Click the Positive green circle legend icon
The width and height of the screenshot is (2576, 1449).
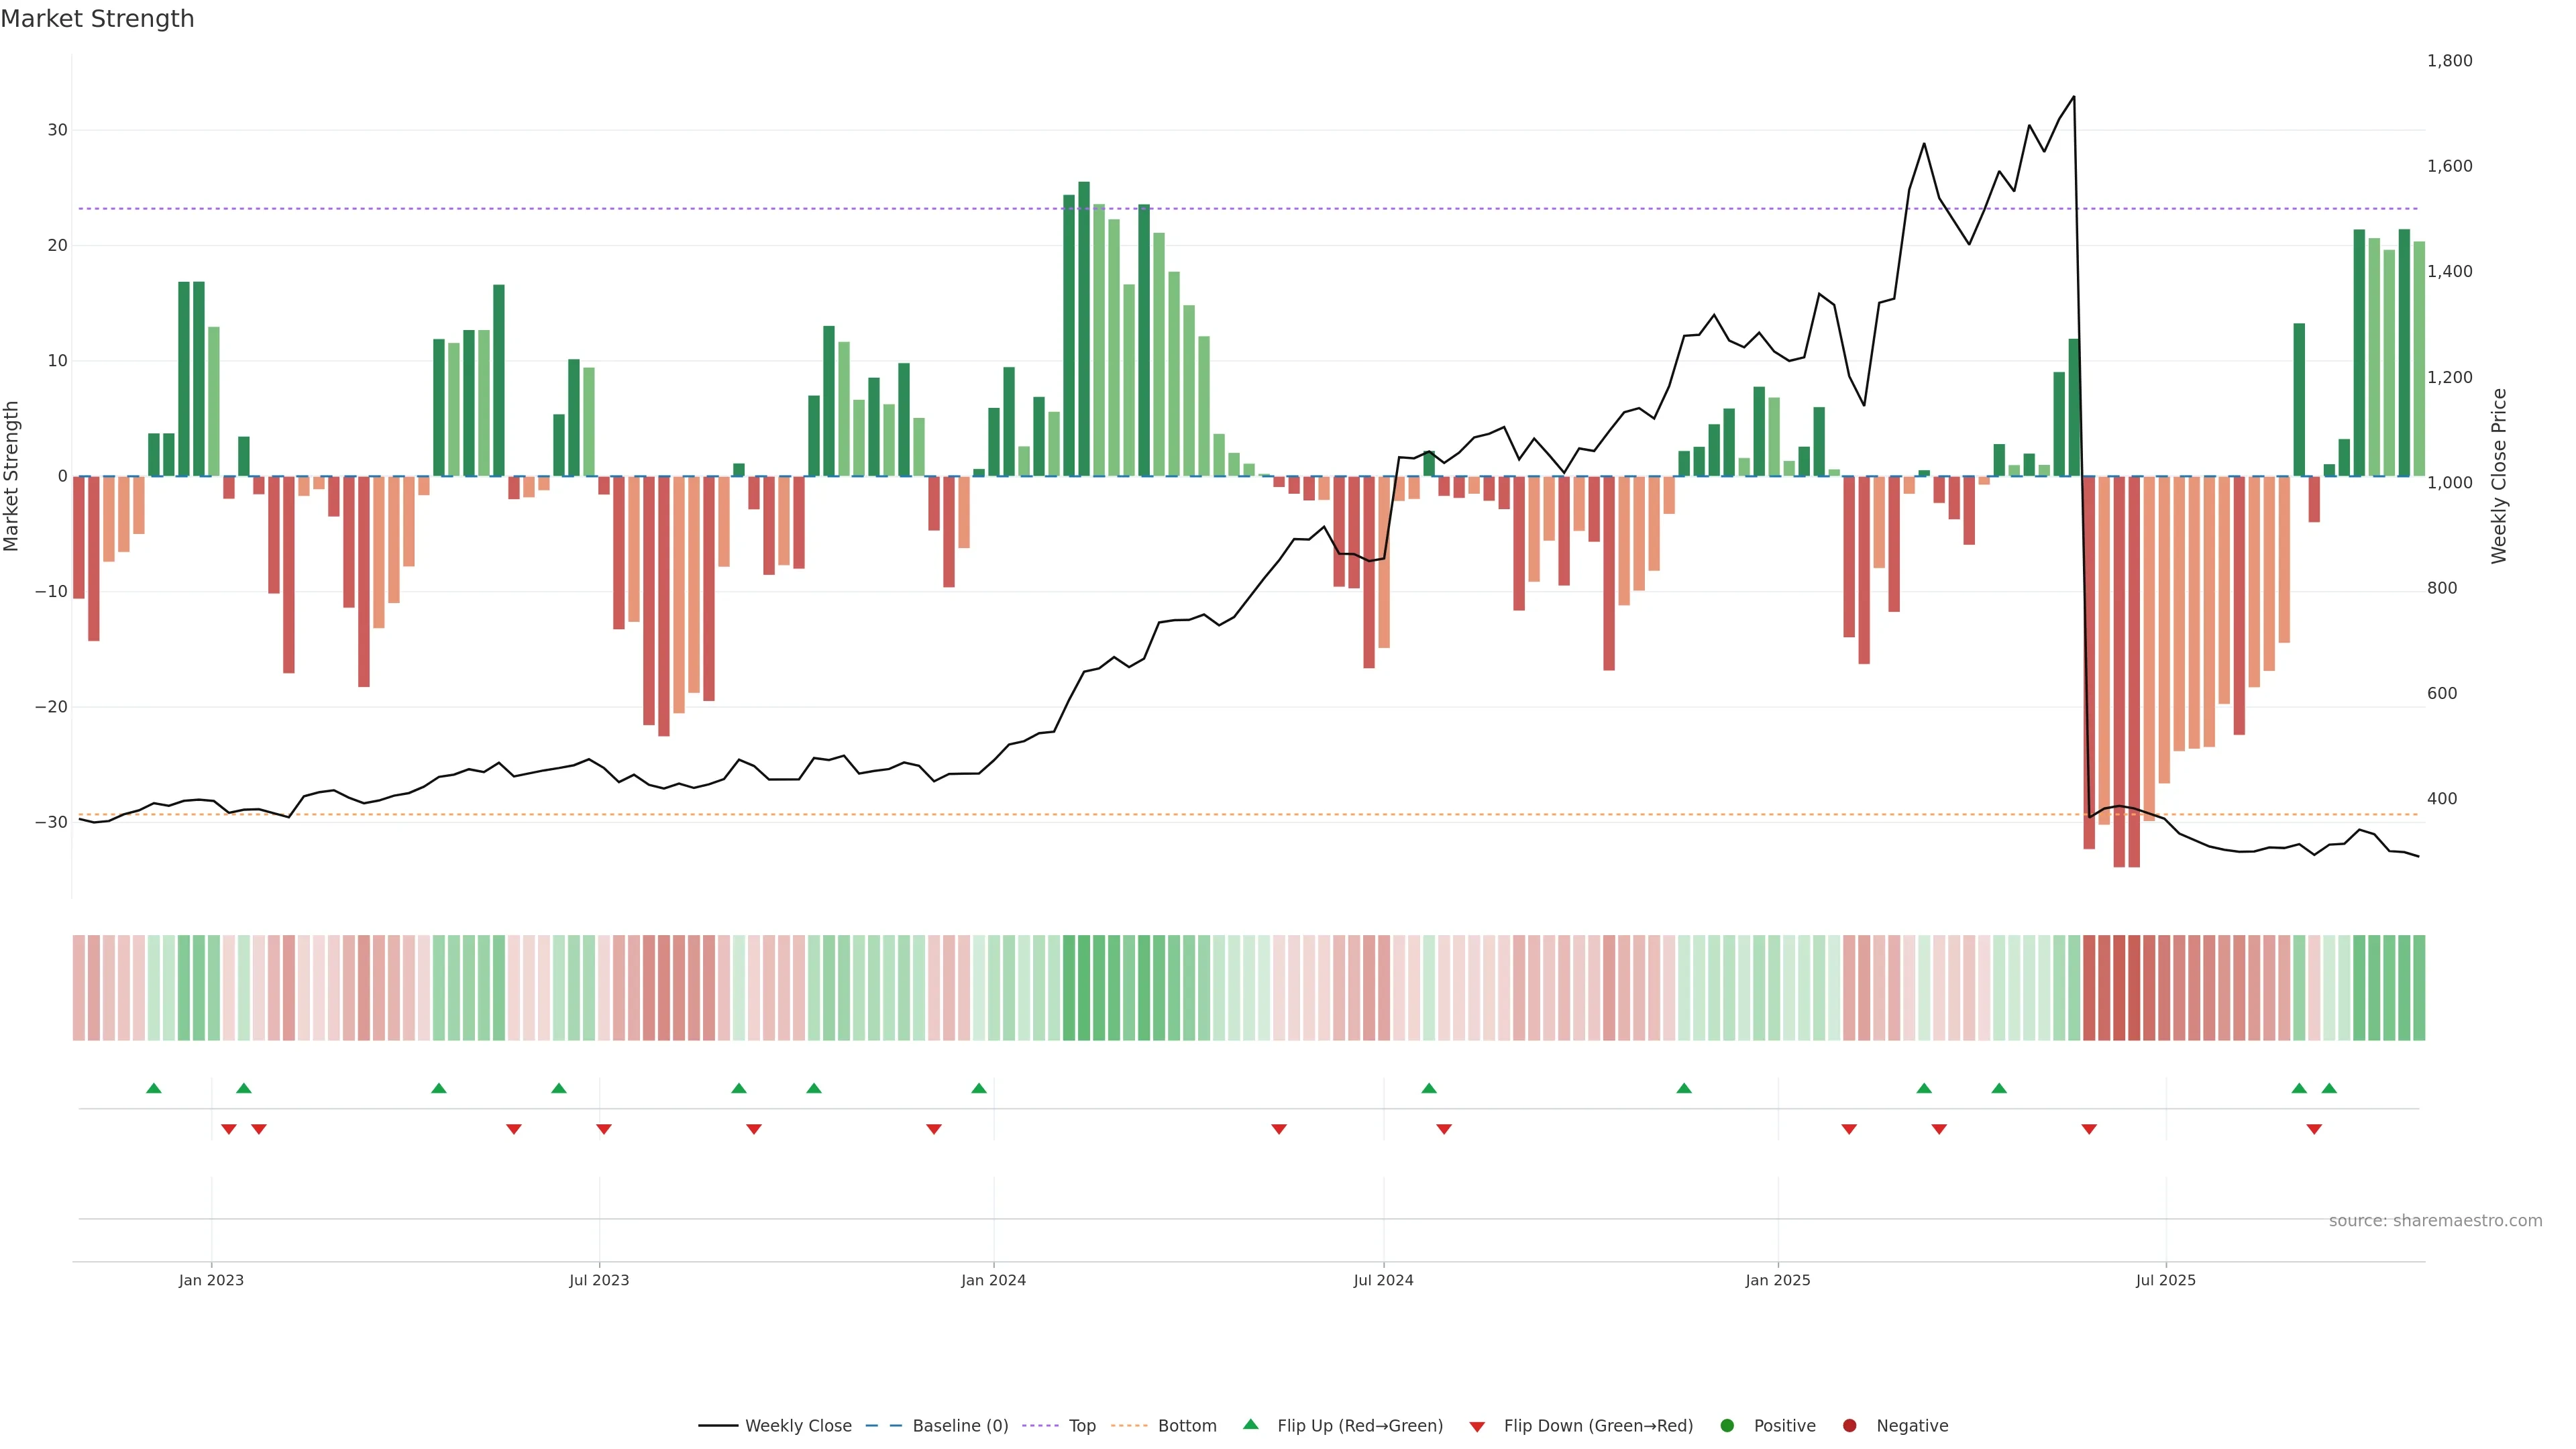tap(1727, 1426)
